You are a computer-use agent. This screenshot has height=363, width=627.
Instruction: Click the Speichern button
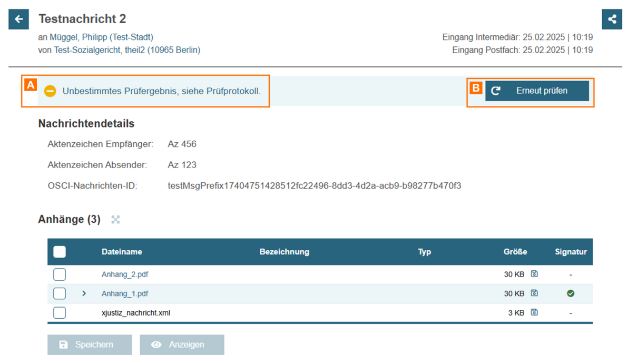point(90,345)
